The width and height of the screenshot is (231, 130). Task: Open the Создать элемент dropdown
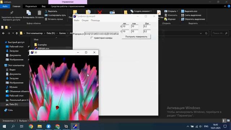point(141,11)
